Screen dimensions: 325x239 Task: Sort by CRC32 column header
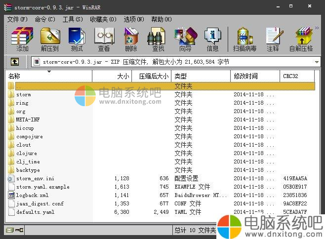[297, 76]
